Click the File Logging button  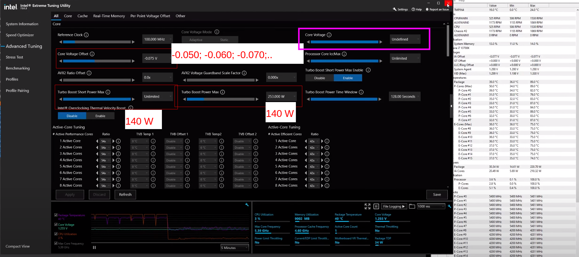point(394,206)
